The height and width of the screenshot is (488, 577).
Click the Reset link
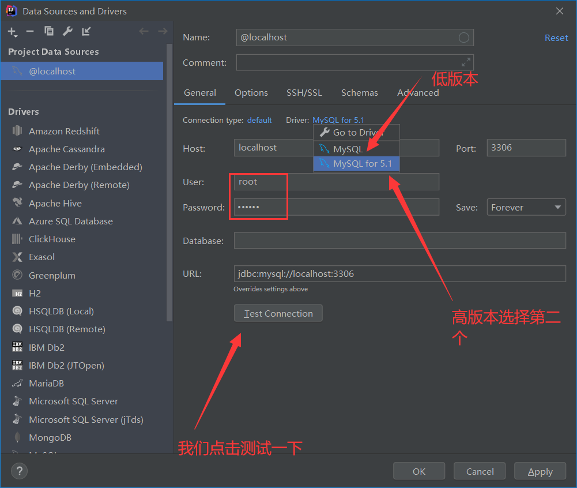coord(556,38)
